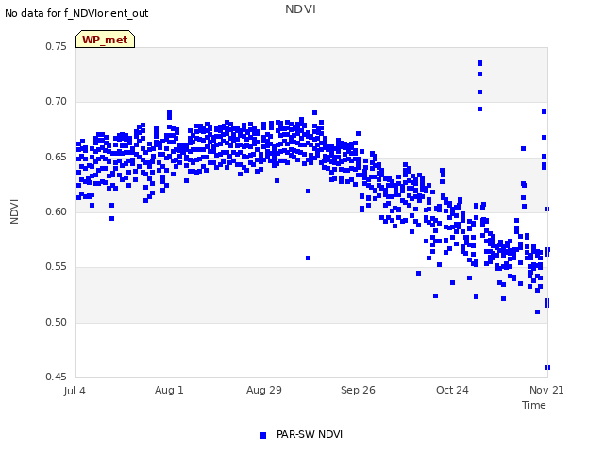
Task: Click the blue PAR-SW NDVI legend marker
Action: (262, 435)
